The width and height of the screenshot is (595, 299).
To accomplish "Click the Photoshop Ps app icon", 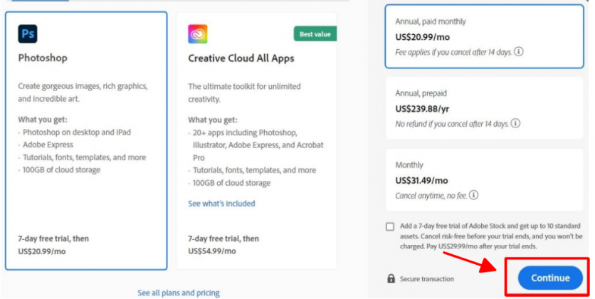I will click(27, 33).
